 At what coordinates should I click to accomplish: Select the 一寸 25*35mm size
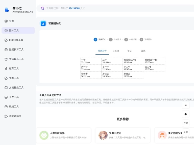91,61
